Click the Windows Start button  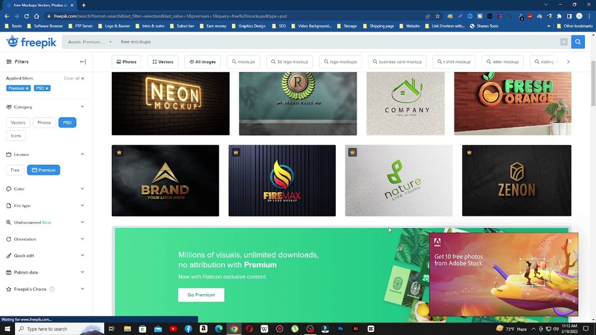point(7,329)
